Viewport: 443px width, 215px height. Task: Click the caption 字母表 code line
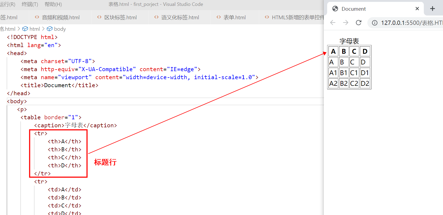coord(76,125)
